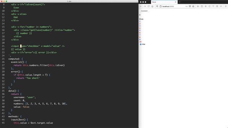
Task: Click the number 10 in the list
Action: tap(140, 42)
